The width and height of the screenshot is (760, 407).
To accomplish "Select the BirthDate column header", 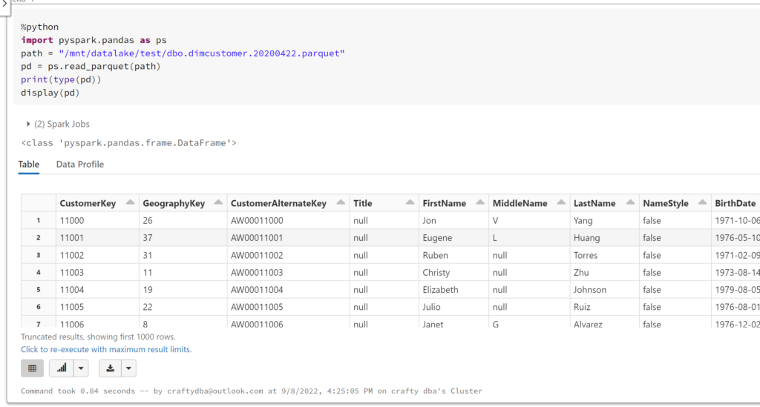I will [x=736, y=203].
